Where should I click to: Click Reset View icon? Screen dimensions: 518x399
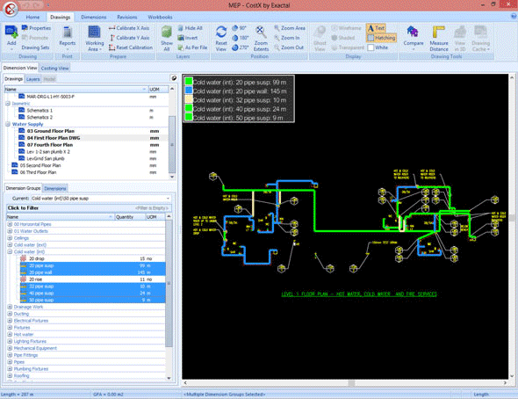pos(221,38)
